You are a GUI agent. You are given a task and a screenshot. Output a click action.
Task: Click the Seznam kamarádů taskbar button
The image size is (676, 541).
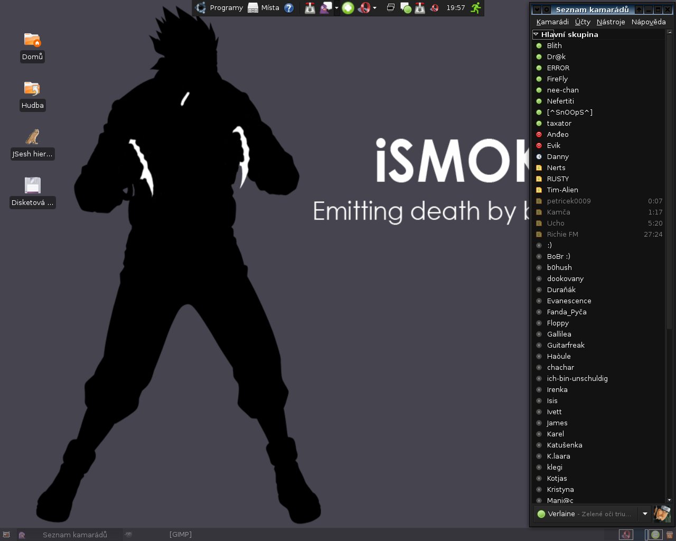69,535
